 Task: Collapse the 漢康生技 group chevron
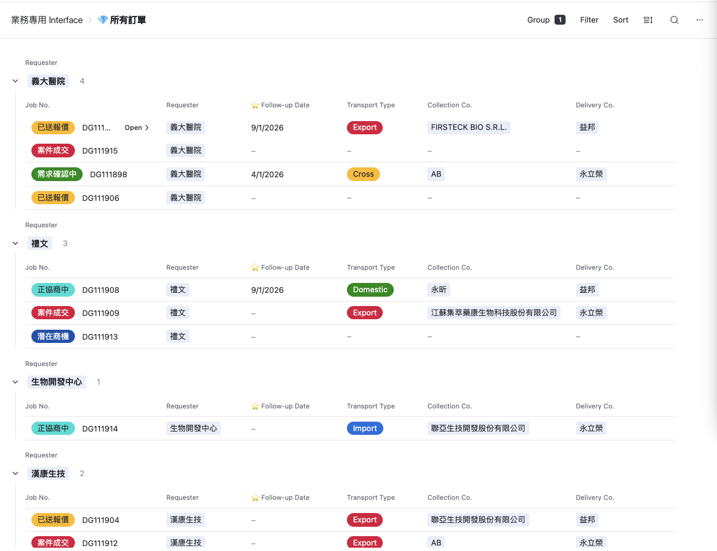pos(15,473)
